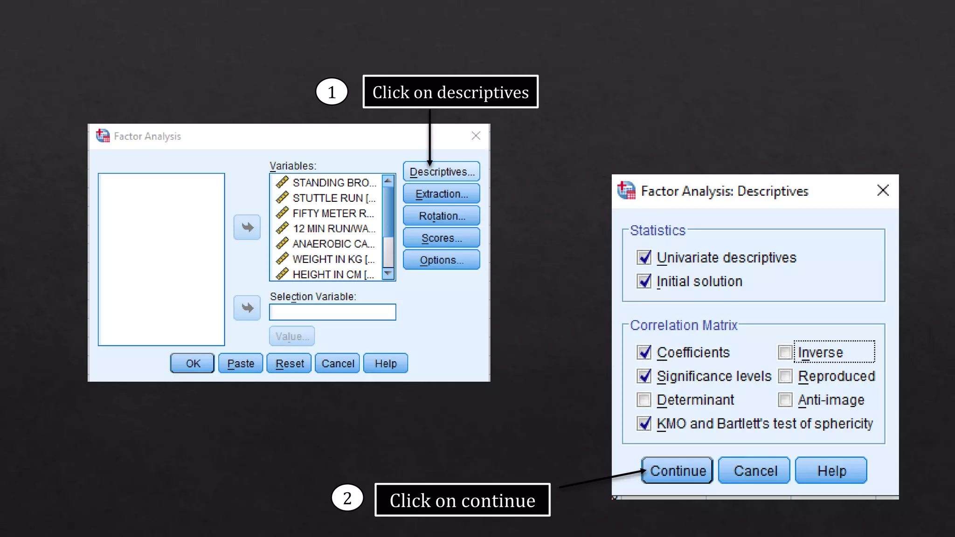Open the Descriptives dialog button

[441, 172]
